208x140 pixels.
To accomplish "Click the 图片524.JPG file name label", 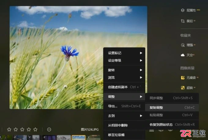I will click(x=90, y=130).
